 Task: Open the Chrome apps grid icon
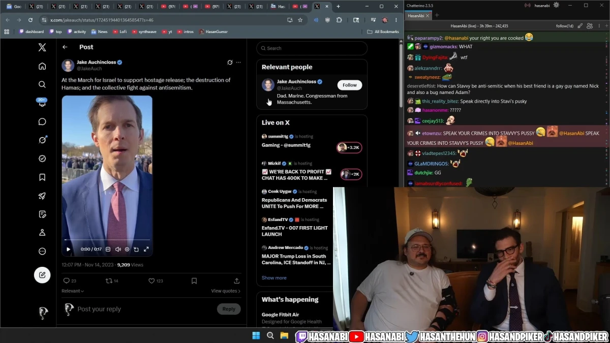(x=7, y=32)
